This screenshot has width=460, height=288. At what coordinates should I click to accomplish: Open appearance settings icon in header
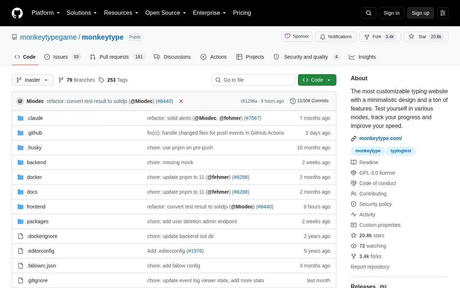click(443, 13)
